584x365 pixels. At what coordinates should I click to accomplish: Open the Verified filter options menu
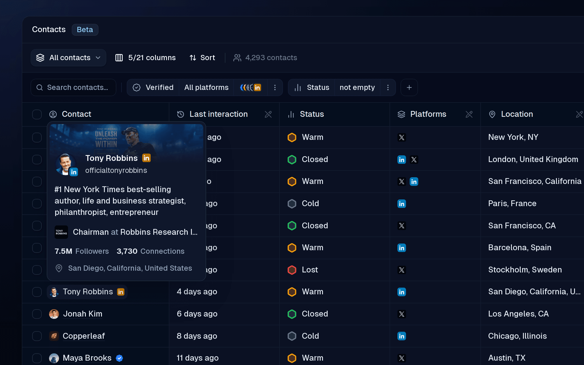(x=275, y=88)
